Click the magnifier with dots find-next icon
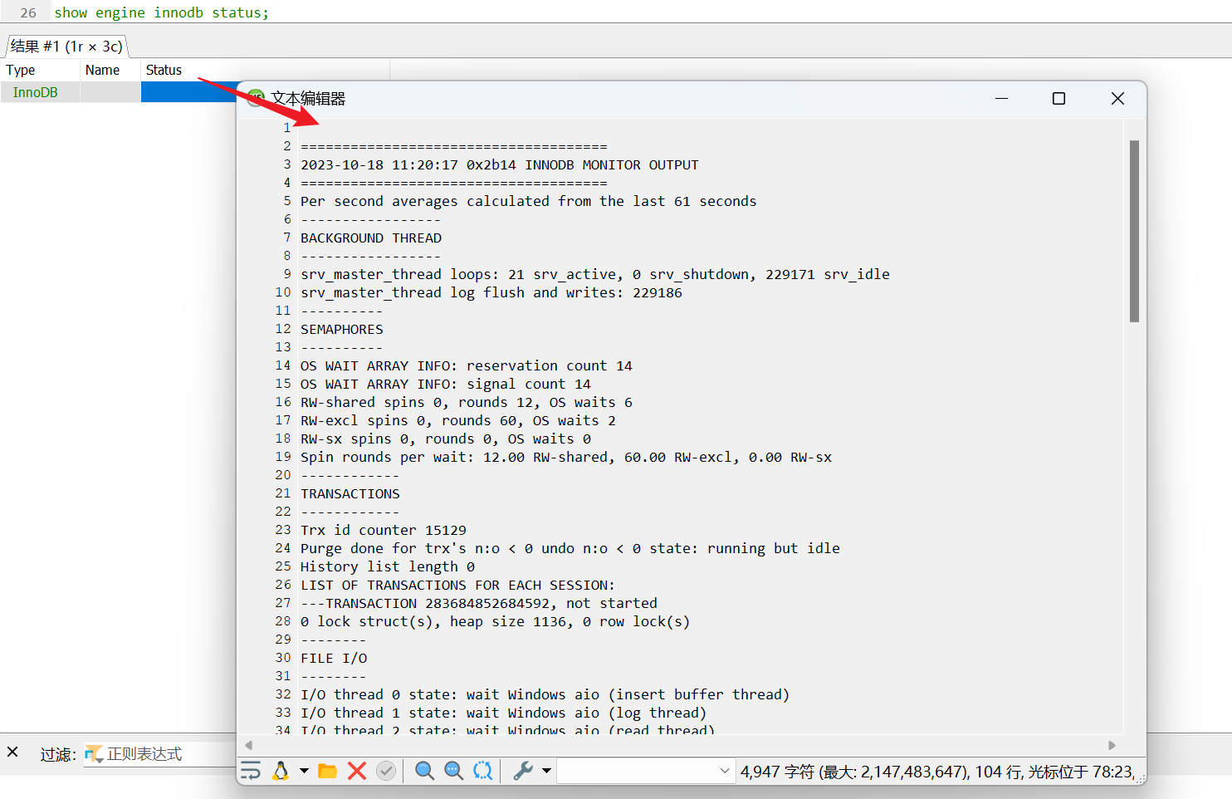Image resolution: width=1232 pixels, height=799 pixels. coord(453,771)
